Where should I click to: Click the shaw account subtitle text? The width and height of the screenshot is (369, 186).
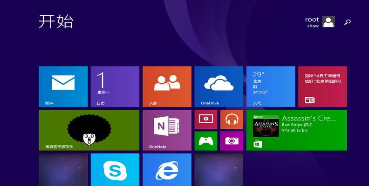pyautogui.click(x=313, y=26)
